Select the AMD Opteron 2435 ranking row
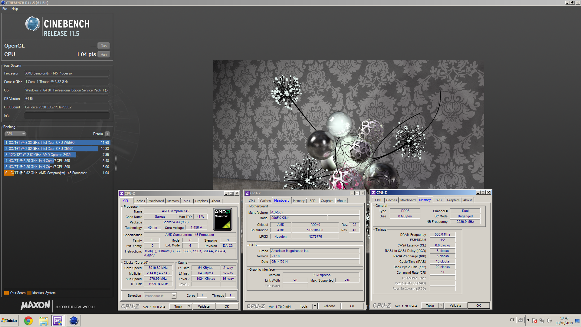The width and height of the screenshot is (581, 327). 57,155
